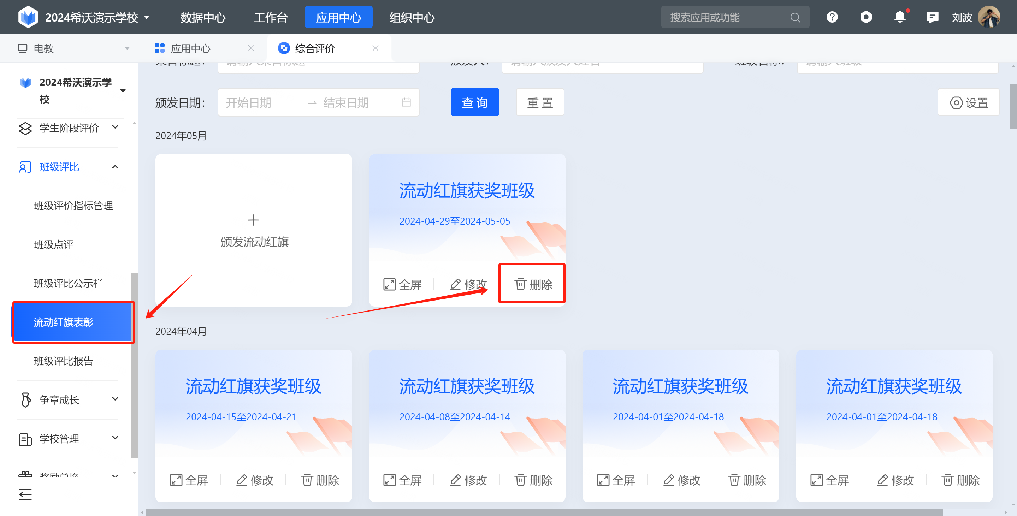Close the 综合评价 tab
The height and width of the screenshot is (516, 1017).
pos(376,48)
